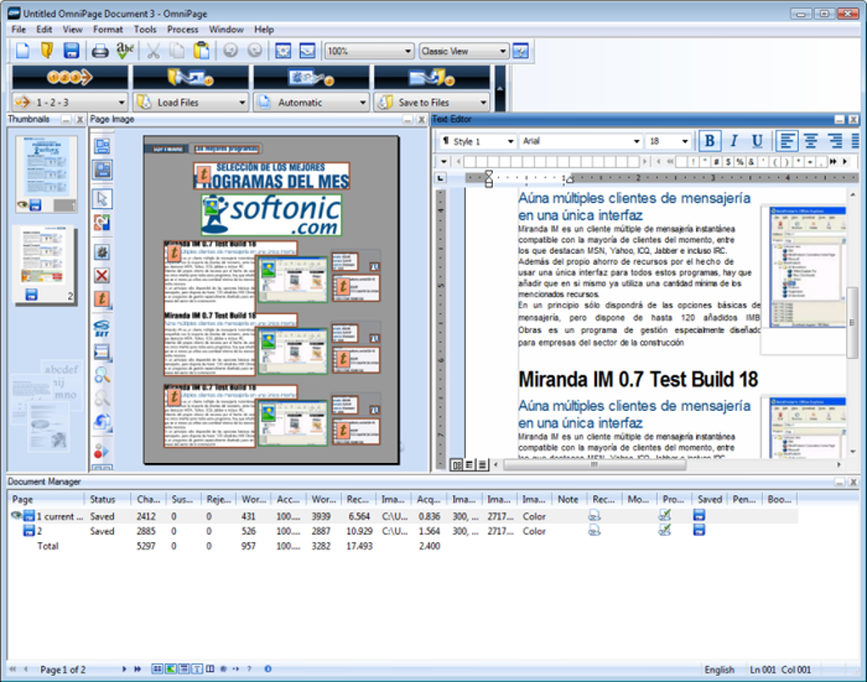Click the Save floppy disk icon

pos(71,51)
